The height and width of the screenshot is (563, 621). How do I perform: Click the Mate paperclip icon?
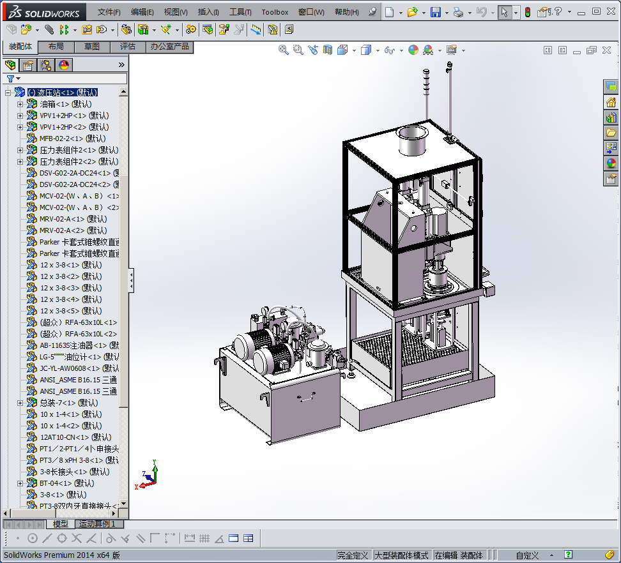tap(49, 29)
